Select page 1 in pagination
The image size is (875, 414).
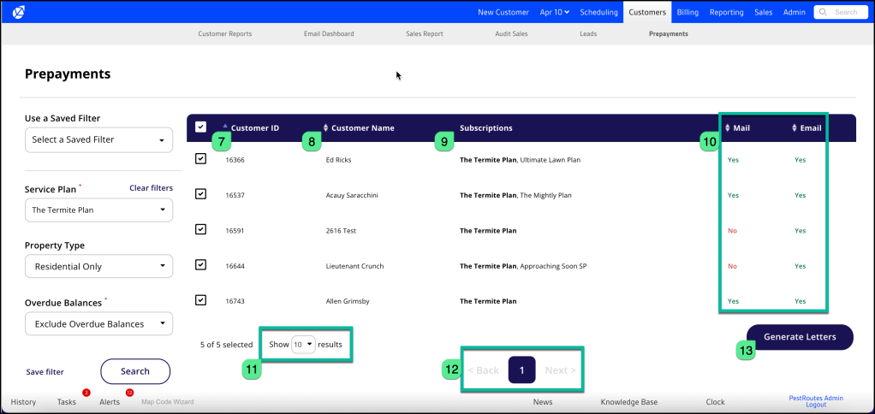click(522, 370)
